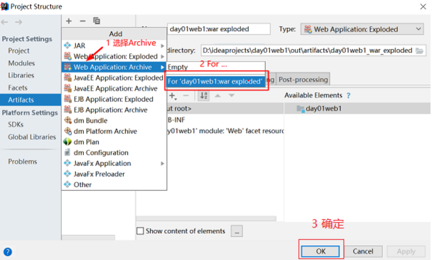Screen dimensions: 441x260
Task: Select JAR in the Add menu
Action: pyautogui.click(x=114, y=46)
